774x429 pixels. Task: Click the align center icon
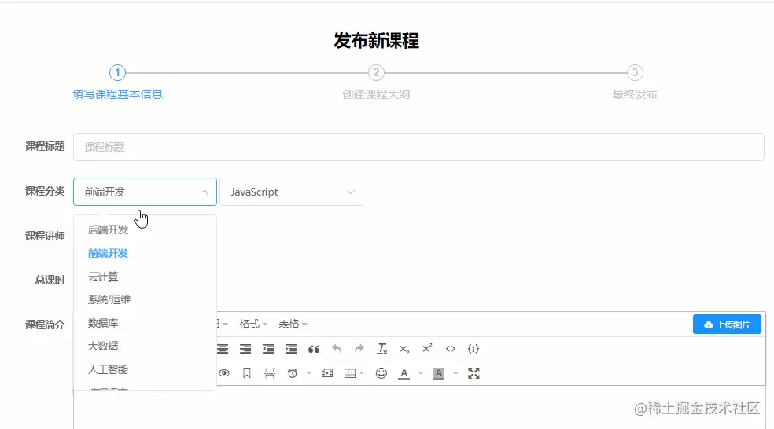point(223,349)
